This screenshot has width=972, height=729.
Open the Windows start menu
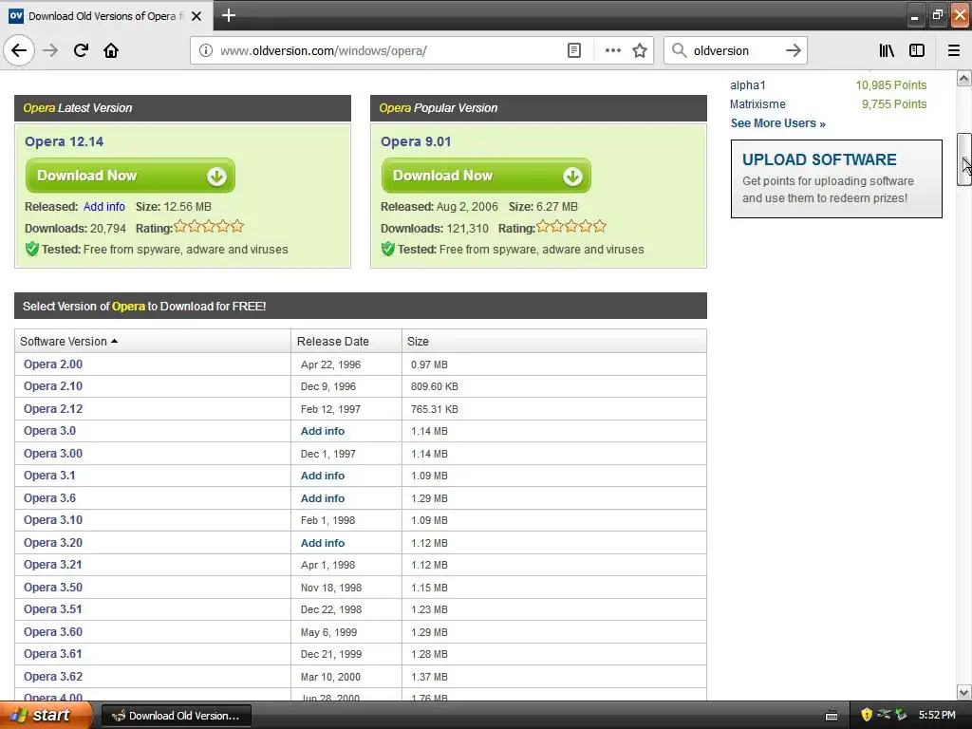[46, 716]
